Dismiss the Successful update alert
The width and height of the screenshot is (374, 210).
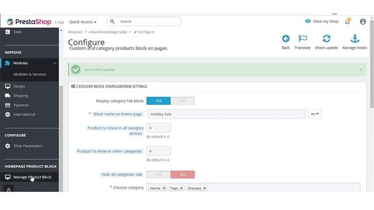coord(361,69)
